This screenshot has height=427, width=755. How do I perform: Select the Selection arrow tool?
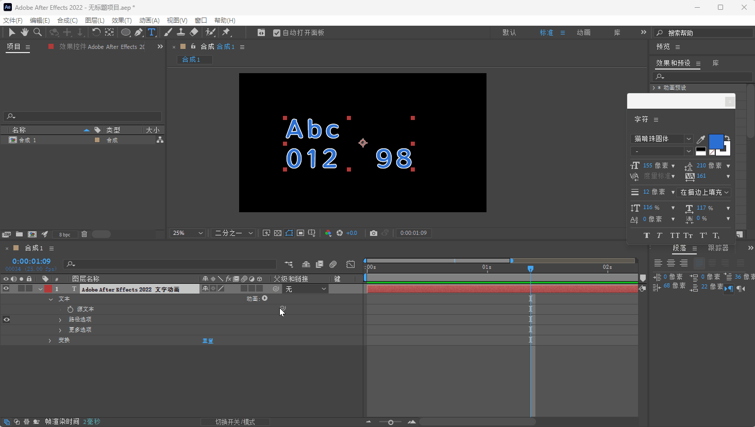click(x=11, y=32)
